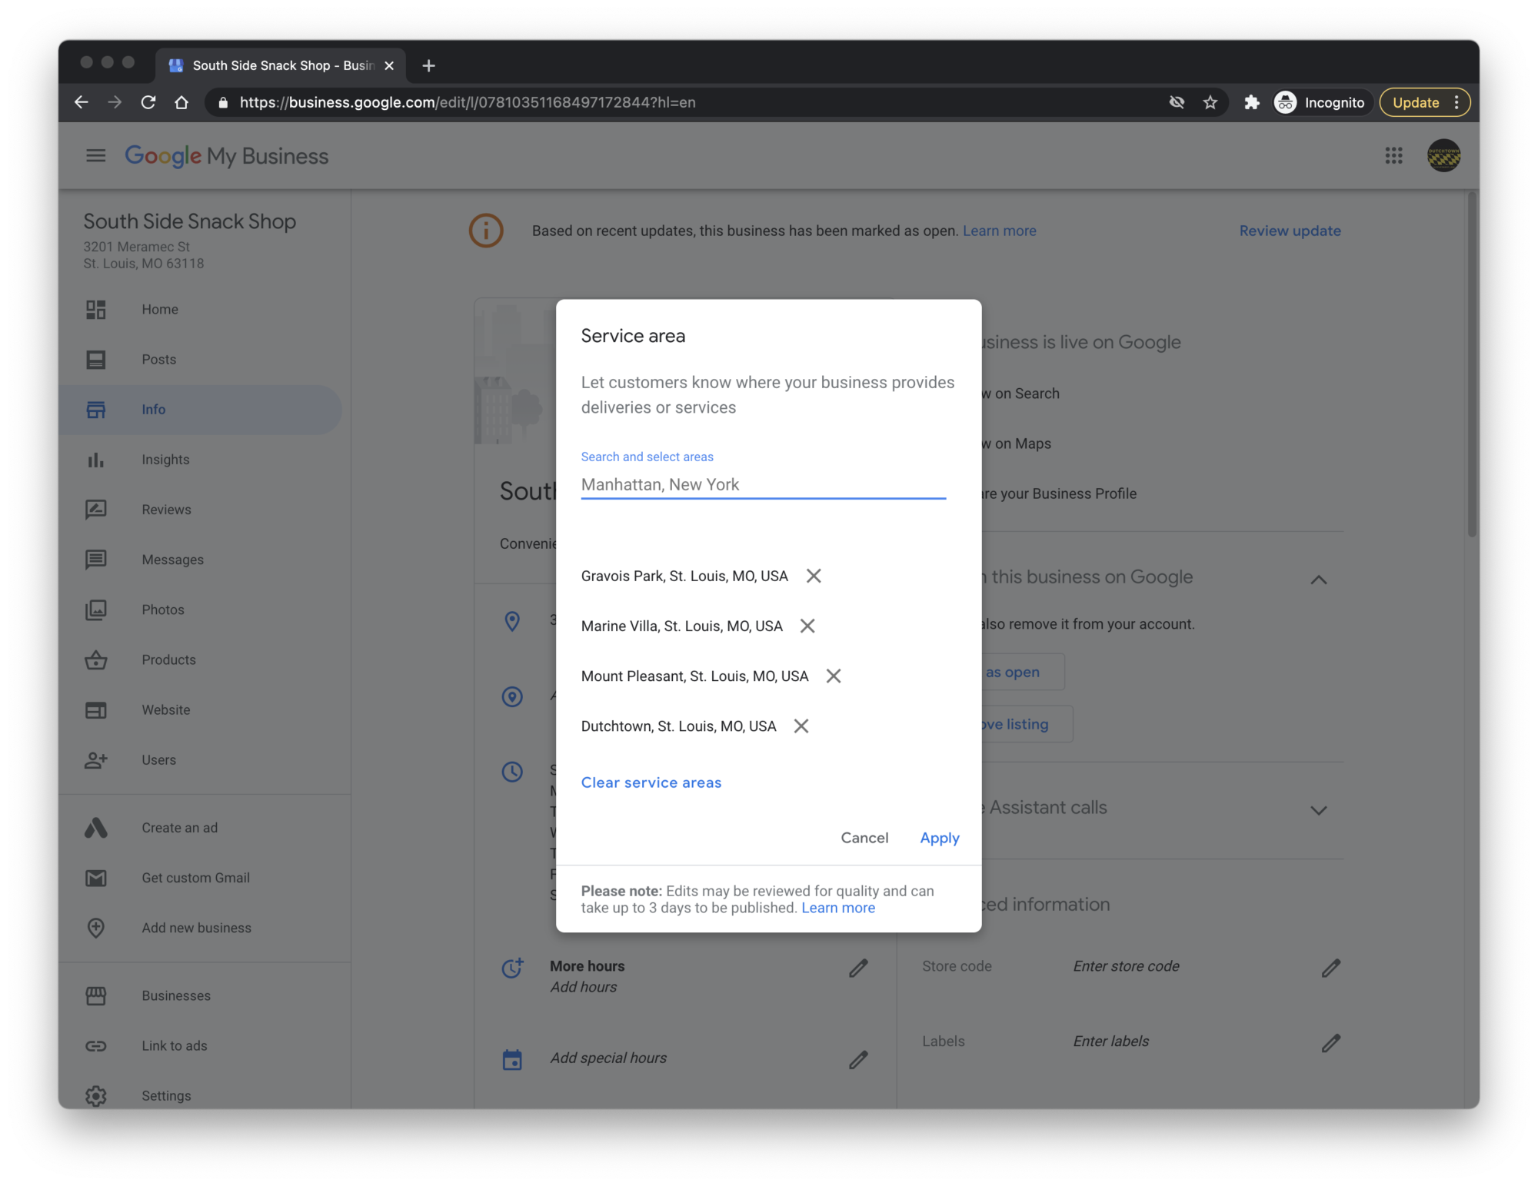Image resolution: width=1538 pixels, height=1186 pixels.
Task: Open Google apps grid
Action: point(1394,156)
